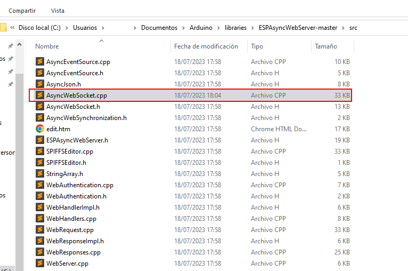
Task: Click the AsyncWebSocket.cpp file icon
Action: [39, 95]
